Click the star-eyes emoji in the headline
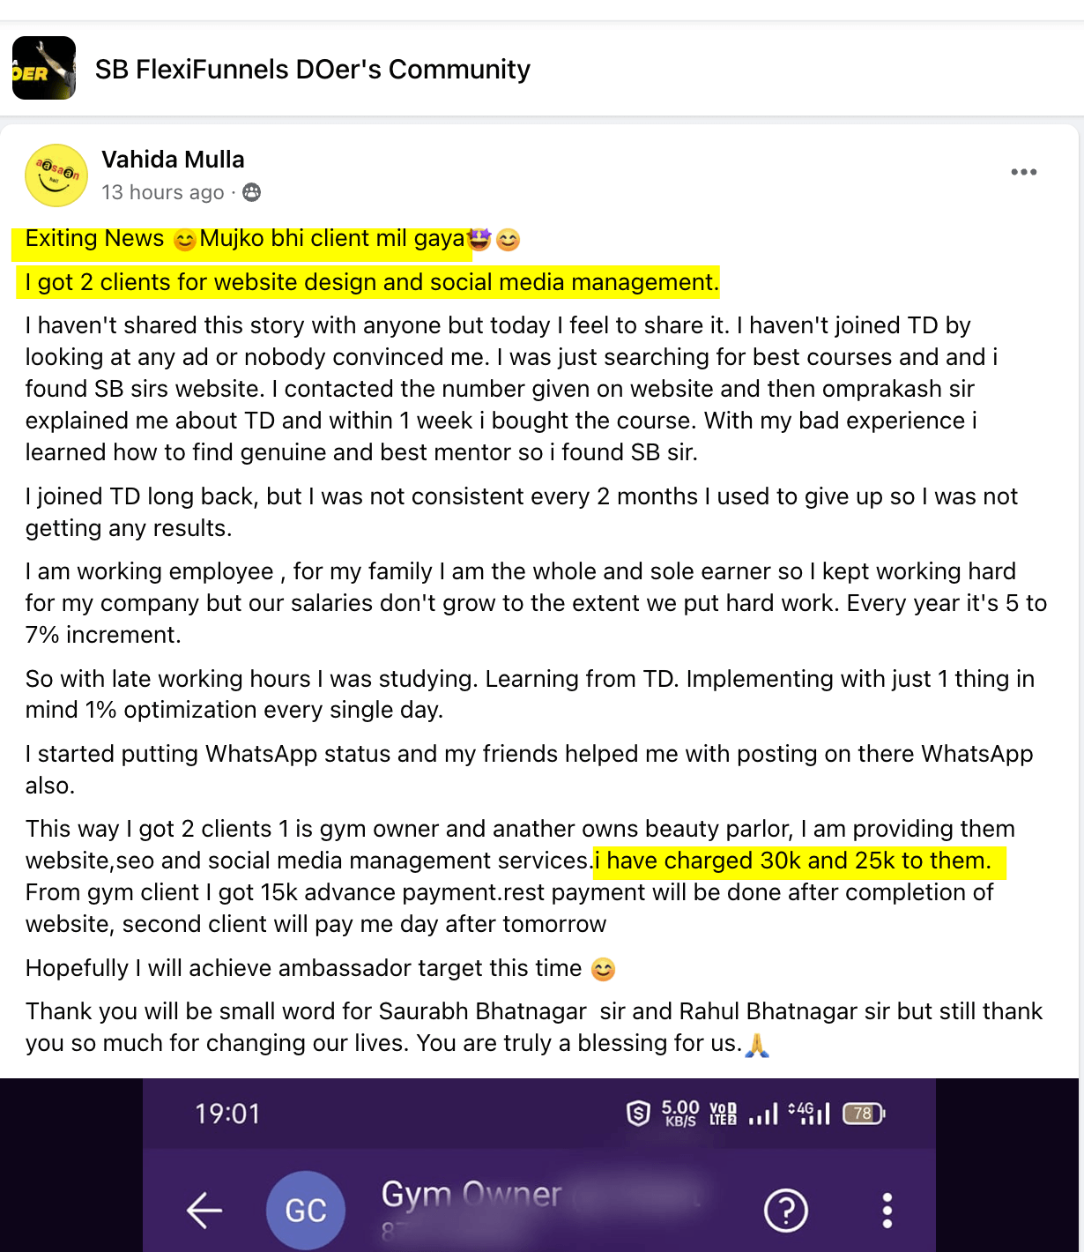The image size is (1084, 1252). [479, 239]
